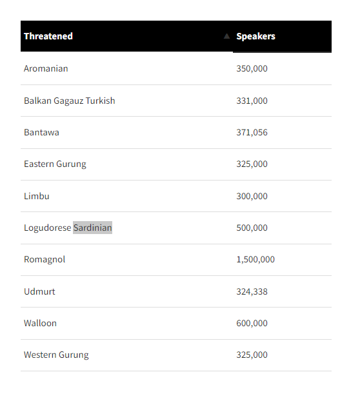Click the 350,000 value for Aromanian
The height and width of the screenshot is (401, 360).
pyautogui.click(x=252, y=68)
